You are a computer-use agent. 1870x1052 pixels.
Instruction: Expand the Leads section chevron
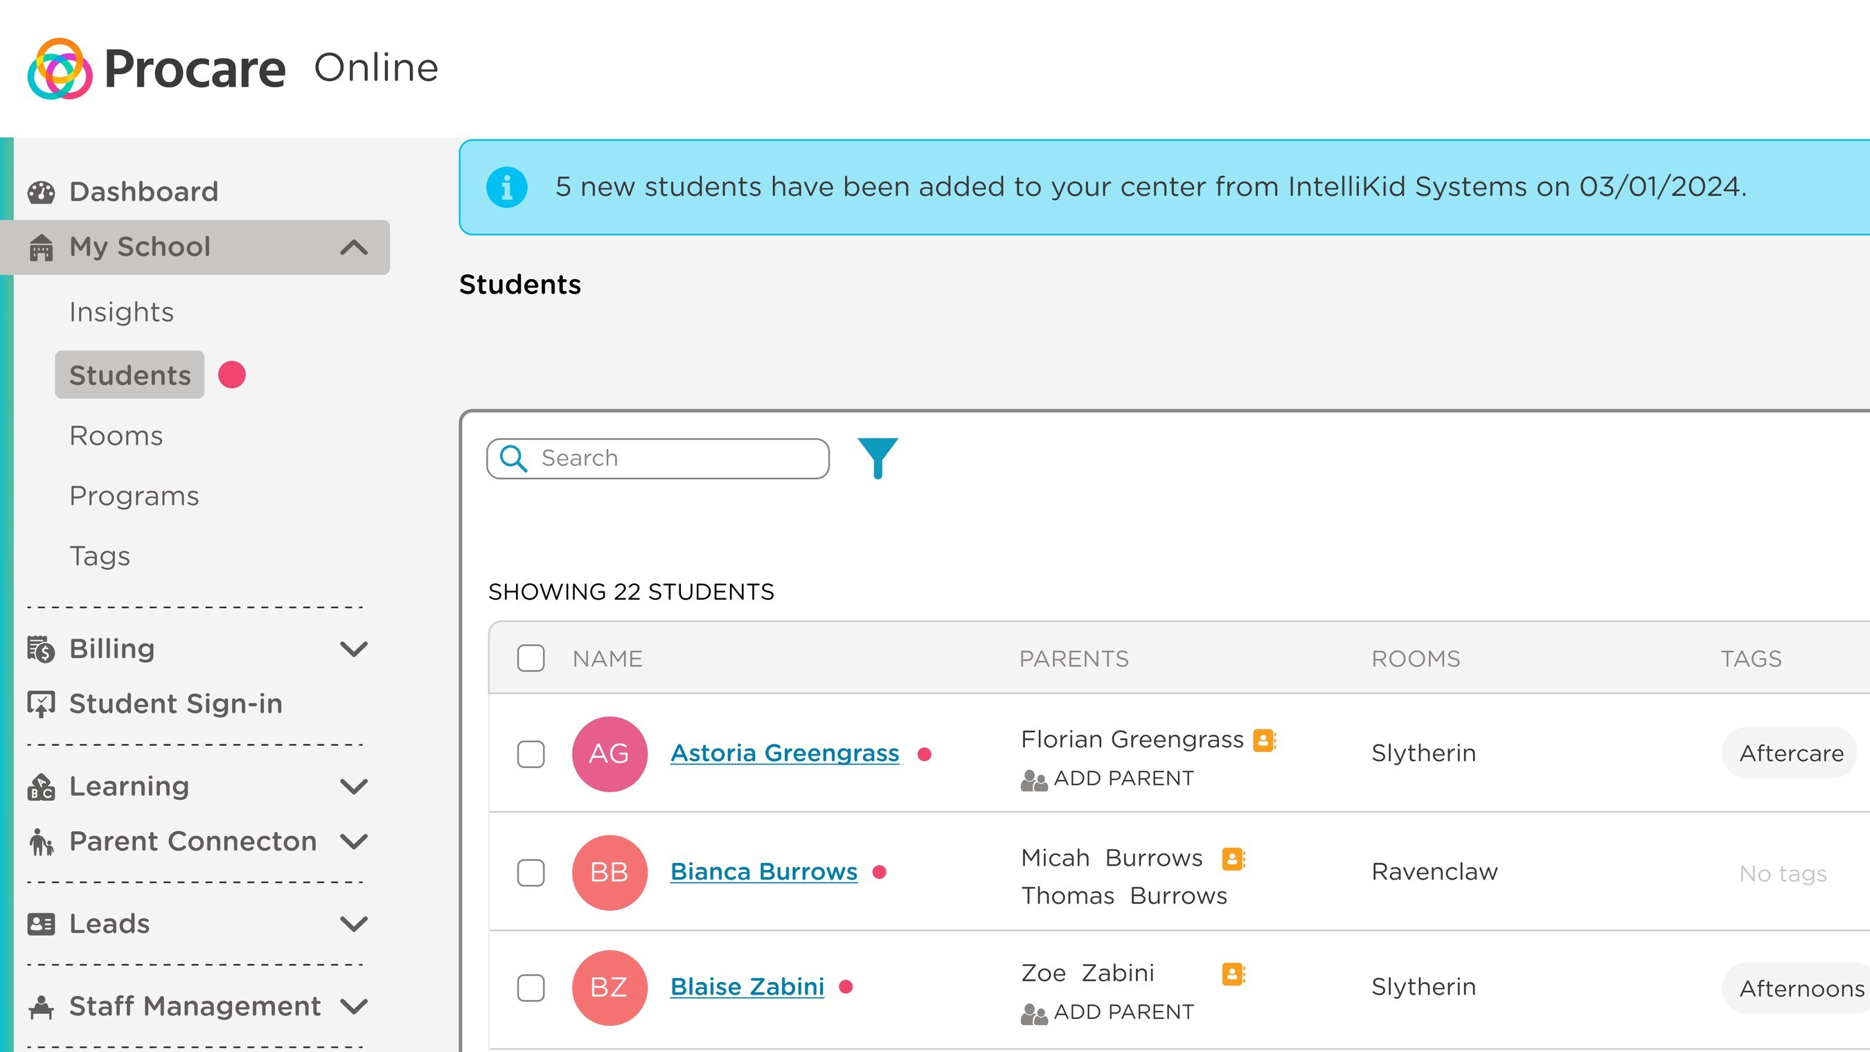353,923
